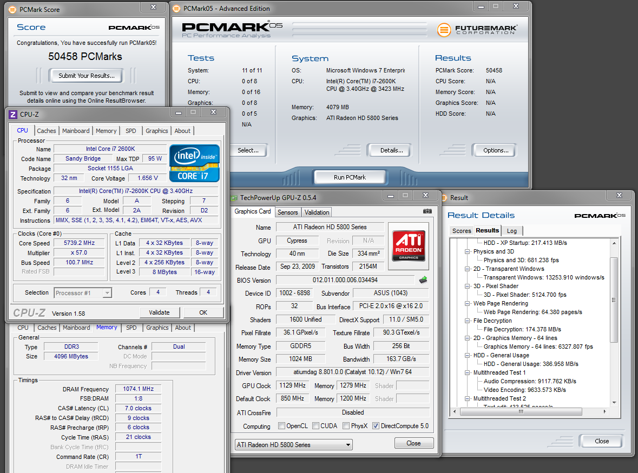
Task: Click the GPU-Z title bar icon
Action: point(234,198)
